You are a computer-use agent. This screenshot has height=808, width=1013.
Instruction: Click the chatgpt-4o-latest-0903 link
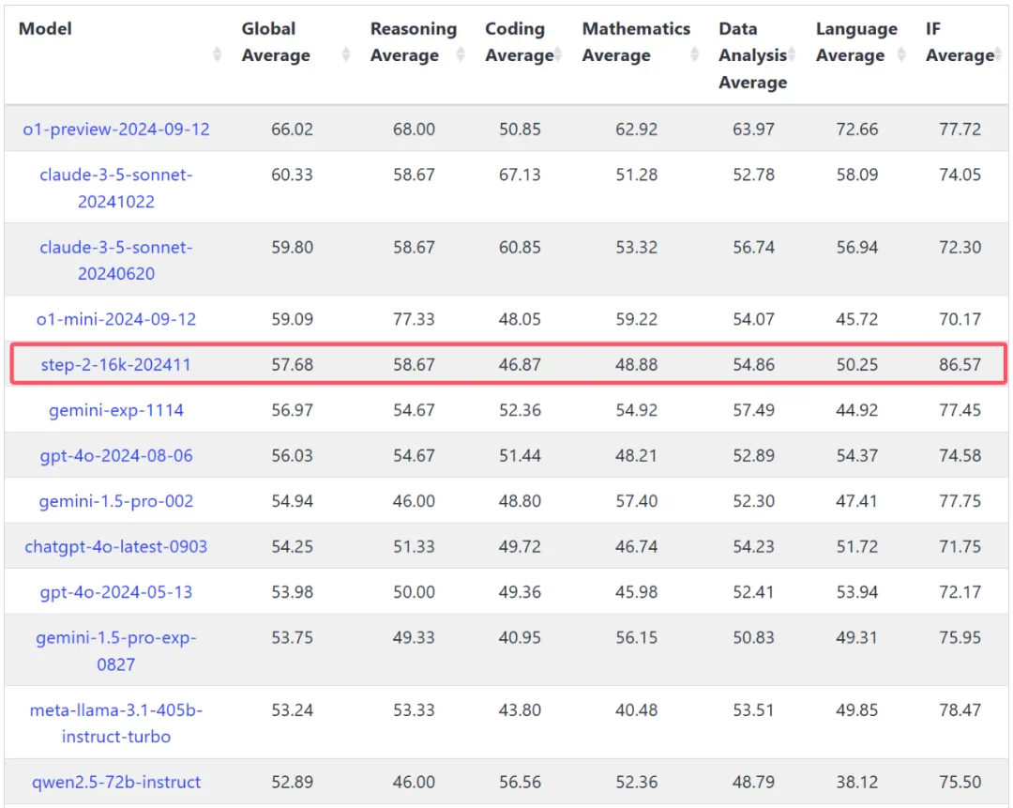116,546
